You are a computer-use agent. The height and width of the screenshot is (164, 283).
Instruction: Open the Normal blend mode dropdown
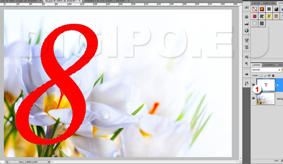tap(266, 70)
